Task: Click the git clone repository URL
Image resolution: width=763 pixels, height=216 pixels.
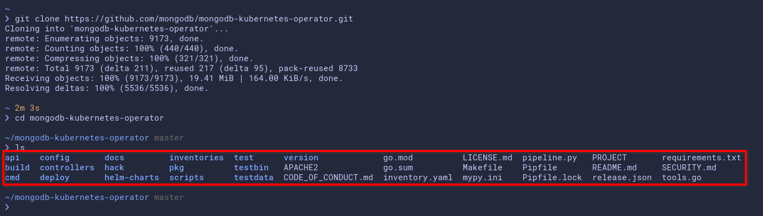Action: click(209, 19)
